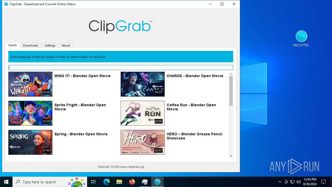Click title 'CHARGE - Blender Open Movie'
The image size is (332, 187).
coord(195,76)
